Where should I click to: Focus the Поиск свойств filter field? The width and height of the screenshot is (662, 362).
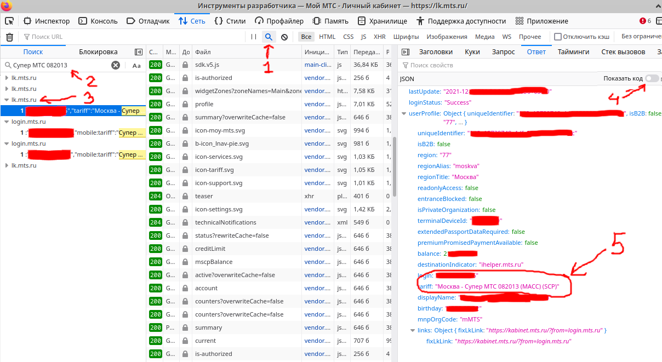(x=529, y=65)
